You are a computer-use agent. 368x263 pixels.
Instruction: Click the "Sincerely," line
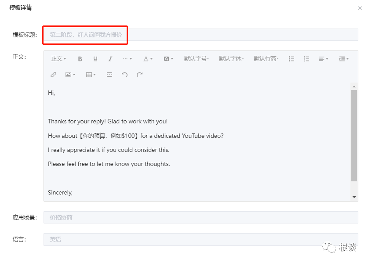click(x=60, y=192)
